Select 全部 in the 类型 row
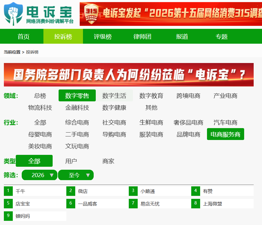The image size is (262, 225). (x=34, y=161)
